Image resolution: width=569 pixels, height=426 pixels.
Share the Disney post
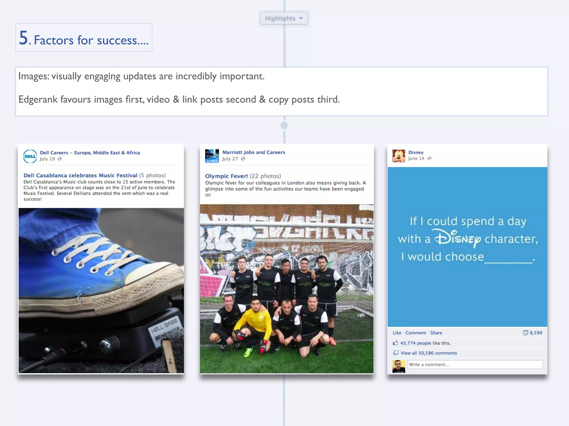[x=436, y=333]
